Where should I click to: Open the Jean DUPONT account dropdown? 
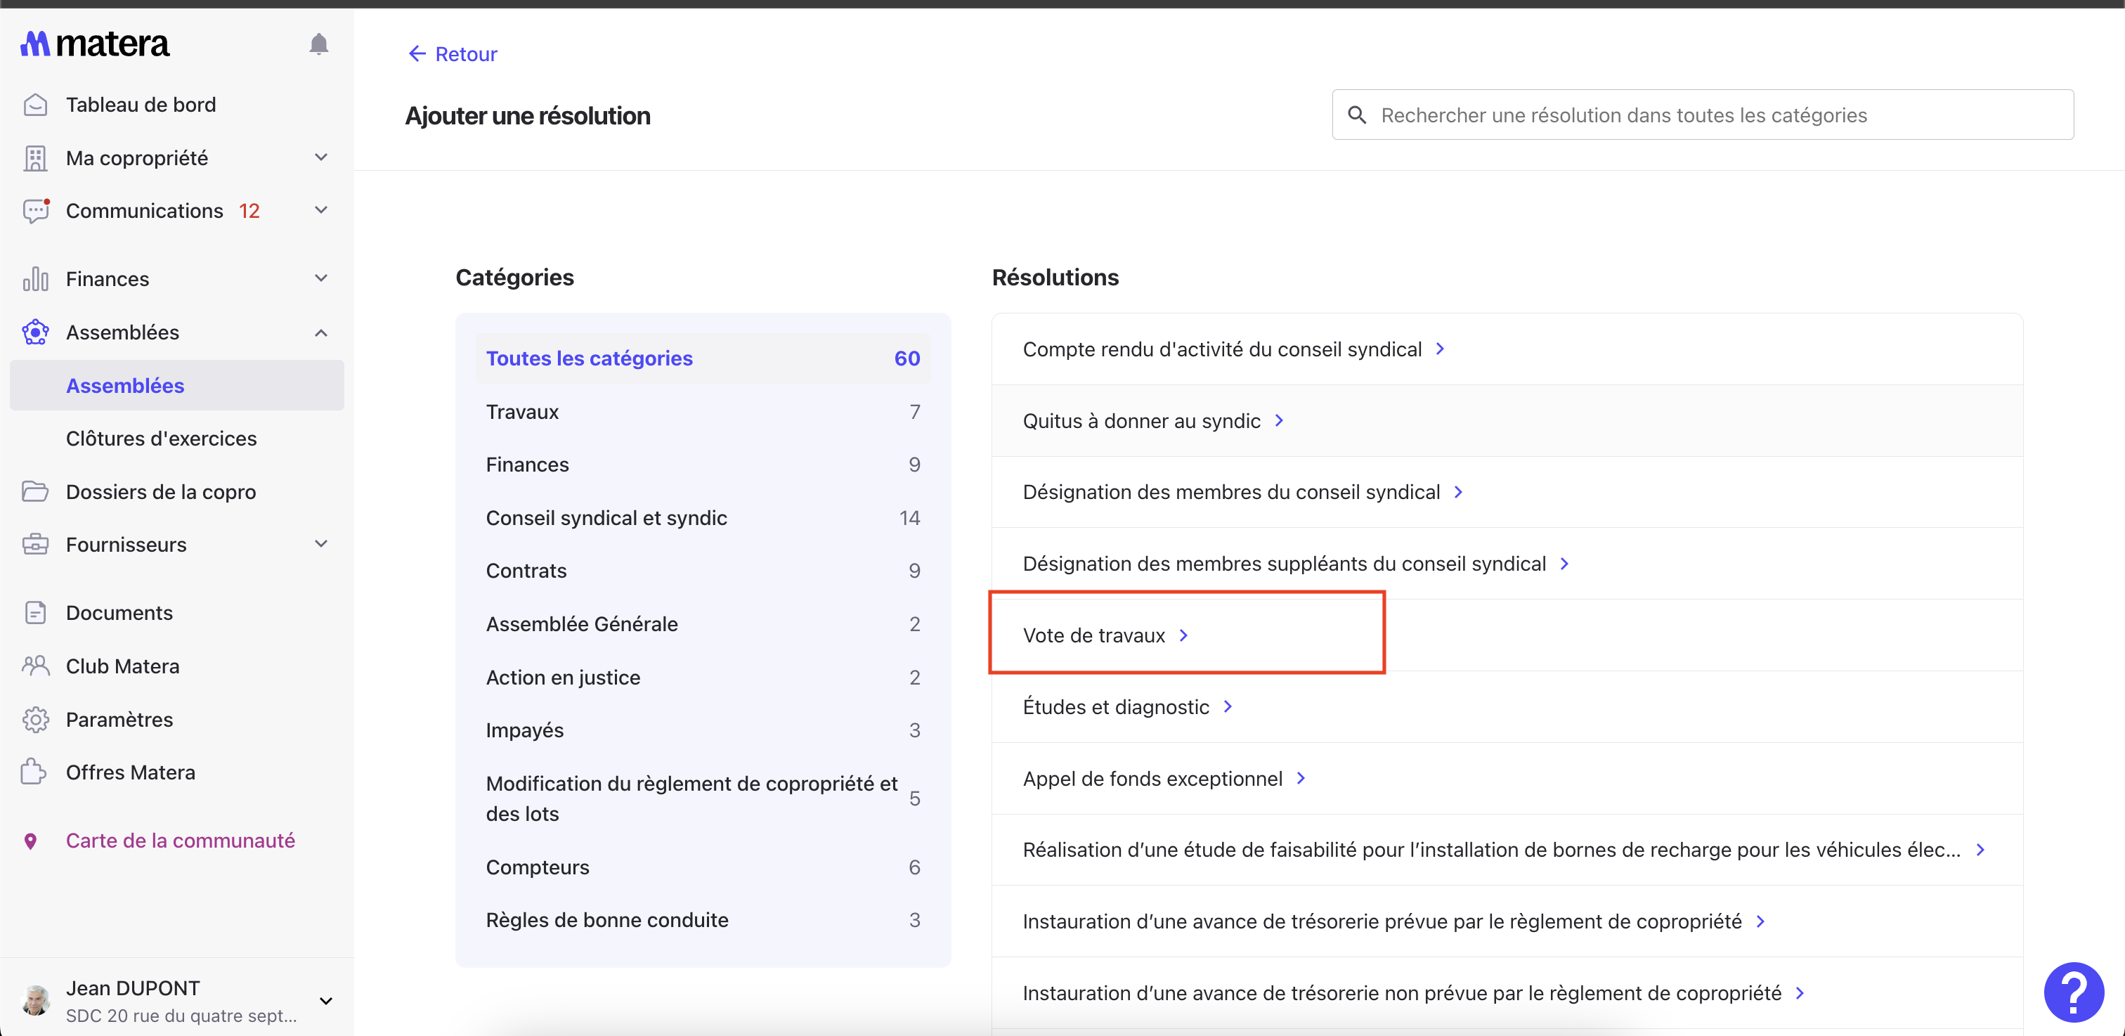(x=326, y=1001)
